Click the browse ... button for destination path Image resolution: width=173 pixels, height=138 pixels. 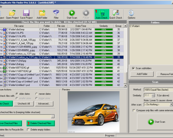point(53,116)
